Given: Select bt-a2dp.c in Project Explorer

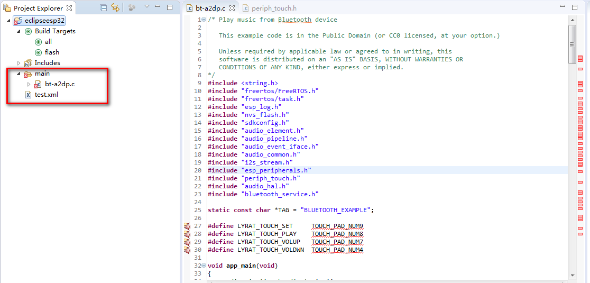Looking at the screenshot, I should (x=59, y=84).
